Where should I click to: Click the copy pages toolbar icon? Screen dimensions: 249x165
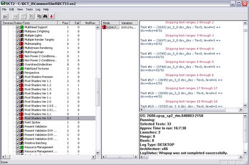[x=39, y=16]
